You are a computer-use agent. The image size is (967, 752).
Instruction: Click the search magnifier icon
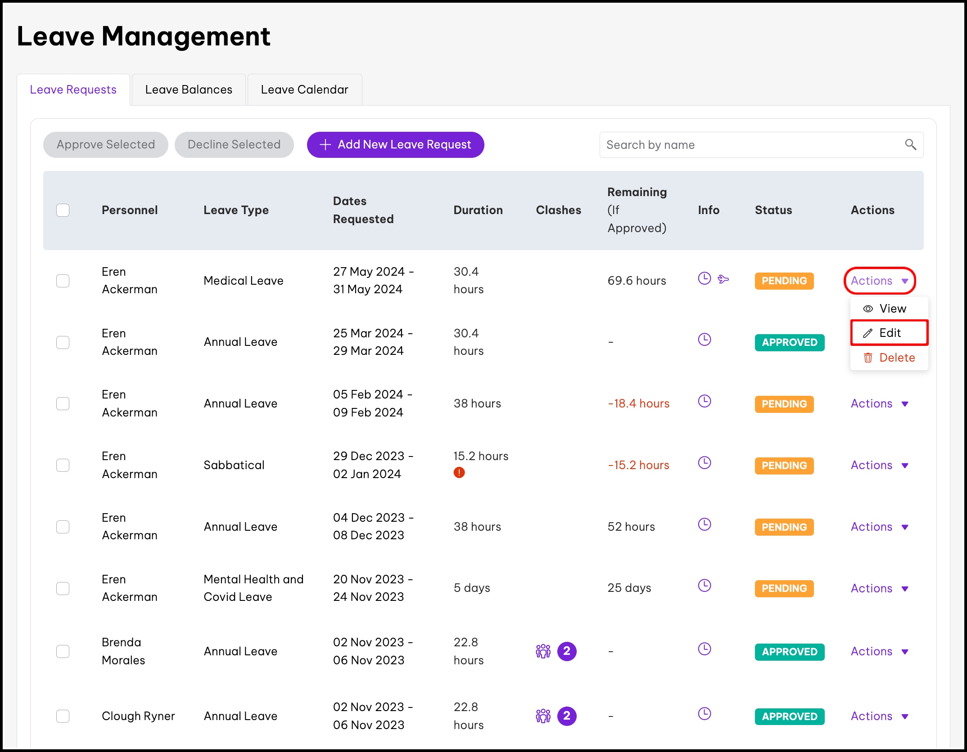coord(910,144)
